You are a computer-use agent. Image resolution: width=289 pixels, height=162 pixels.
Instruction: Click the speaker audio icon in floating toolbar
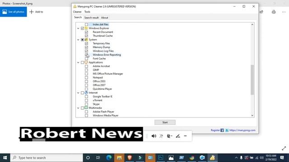pyautogui.click(x=154, y=136)
